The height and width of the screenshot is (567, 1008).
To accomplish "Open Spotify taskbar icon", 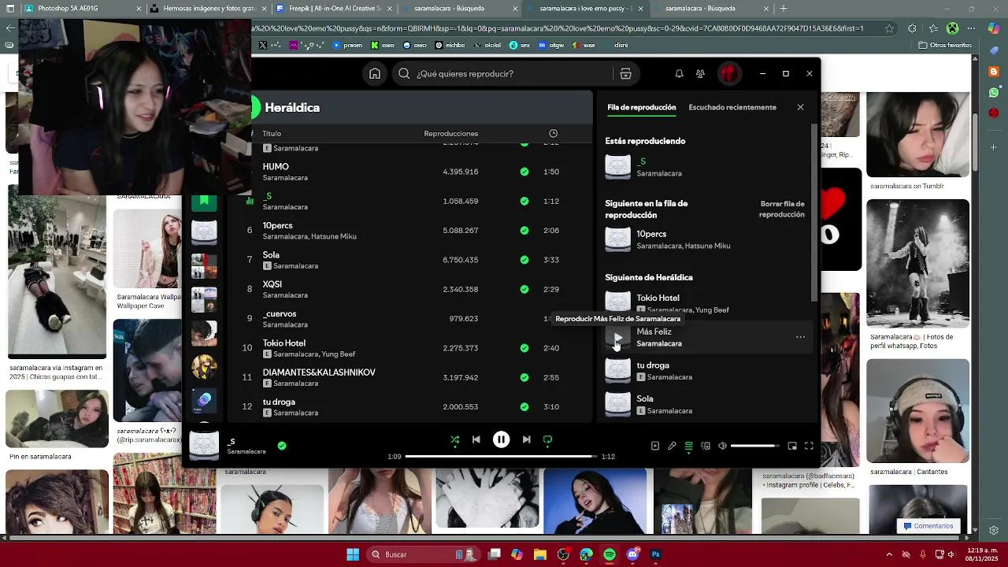I will [610, 554].
